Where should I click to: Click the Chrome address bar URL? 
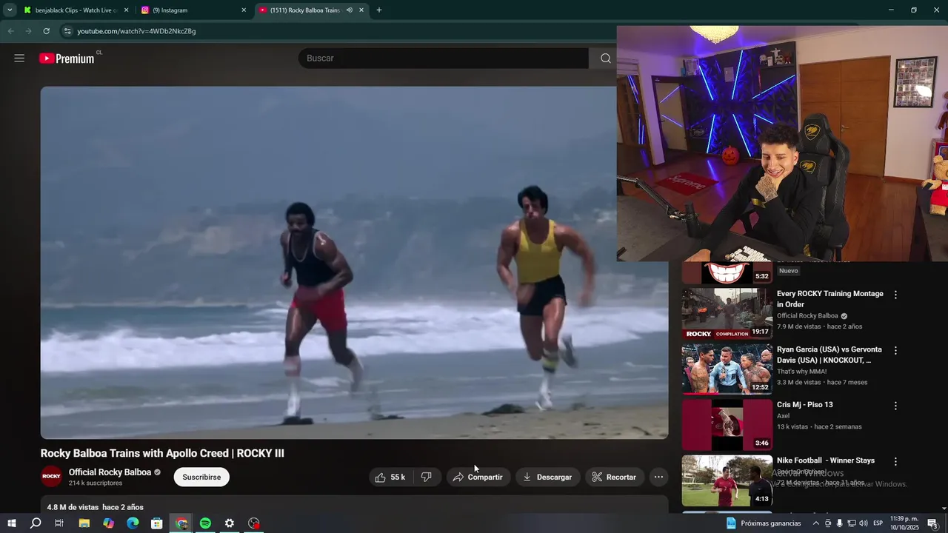136,31
